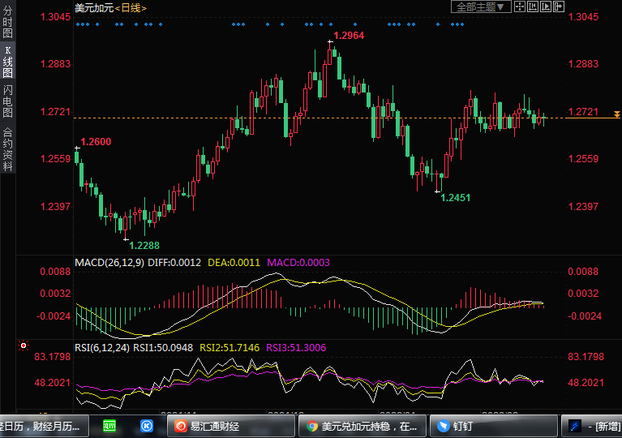Open the 闪电图 tab
Image resolution: width=622 pixels, height=438 pixels.
[7, 101]
